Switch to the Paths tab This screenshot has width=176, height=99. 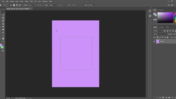(x=167, y=27)
